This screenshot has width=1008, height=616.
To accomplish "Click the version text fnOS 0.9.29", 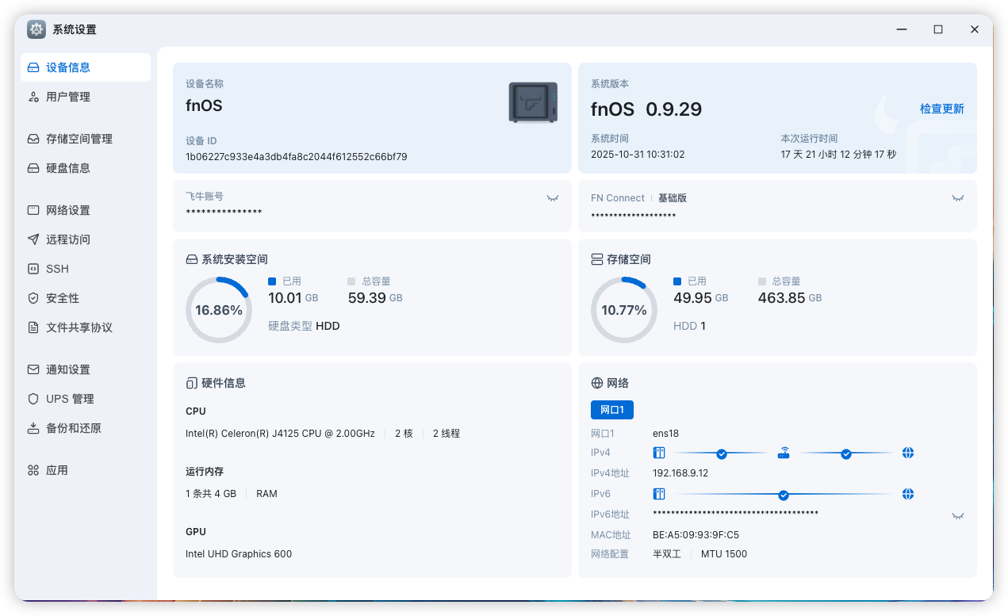I will point(646,109).
